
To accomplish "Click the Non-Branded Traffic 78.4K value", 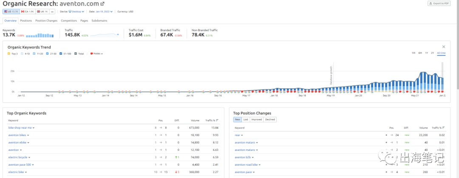I will pos(198,35).
